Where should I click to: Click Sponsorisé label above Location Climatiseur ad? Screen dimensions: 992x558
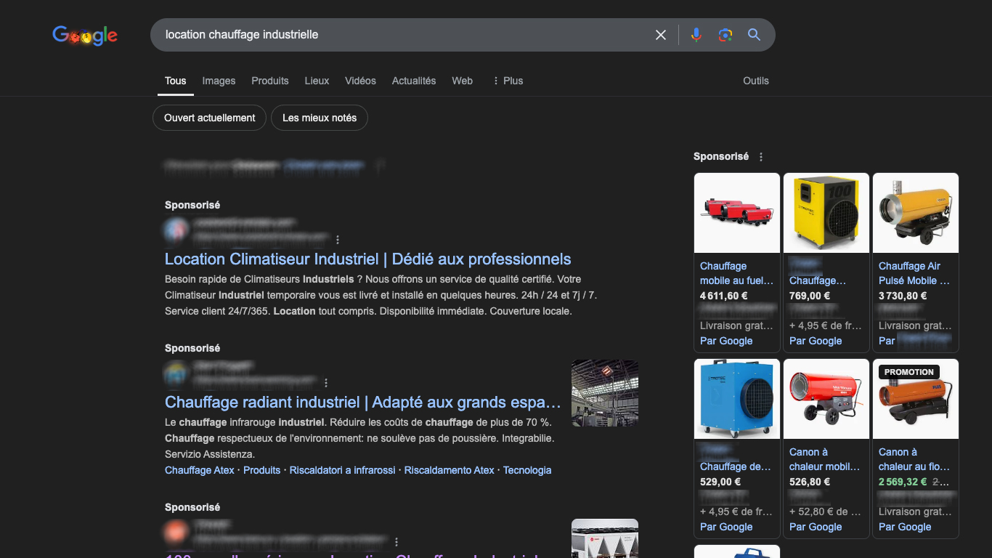[192, 205]
